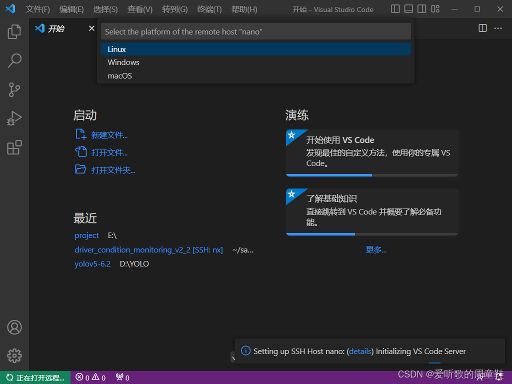
Task: Focus the platform selection input box
Action: pos(255,31)
